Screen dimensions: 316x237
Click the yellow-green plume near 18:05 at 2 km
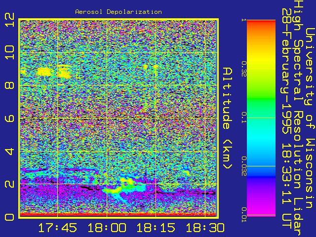point(125,186)
